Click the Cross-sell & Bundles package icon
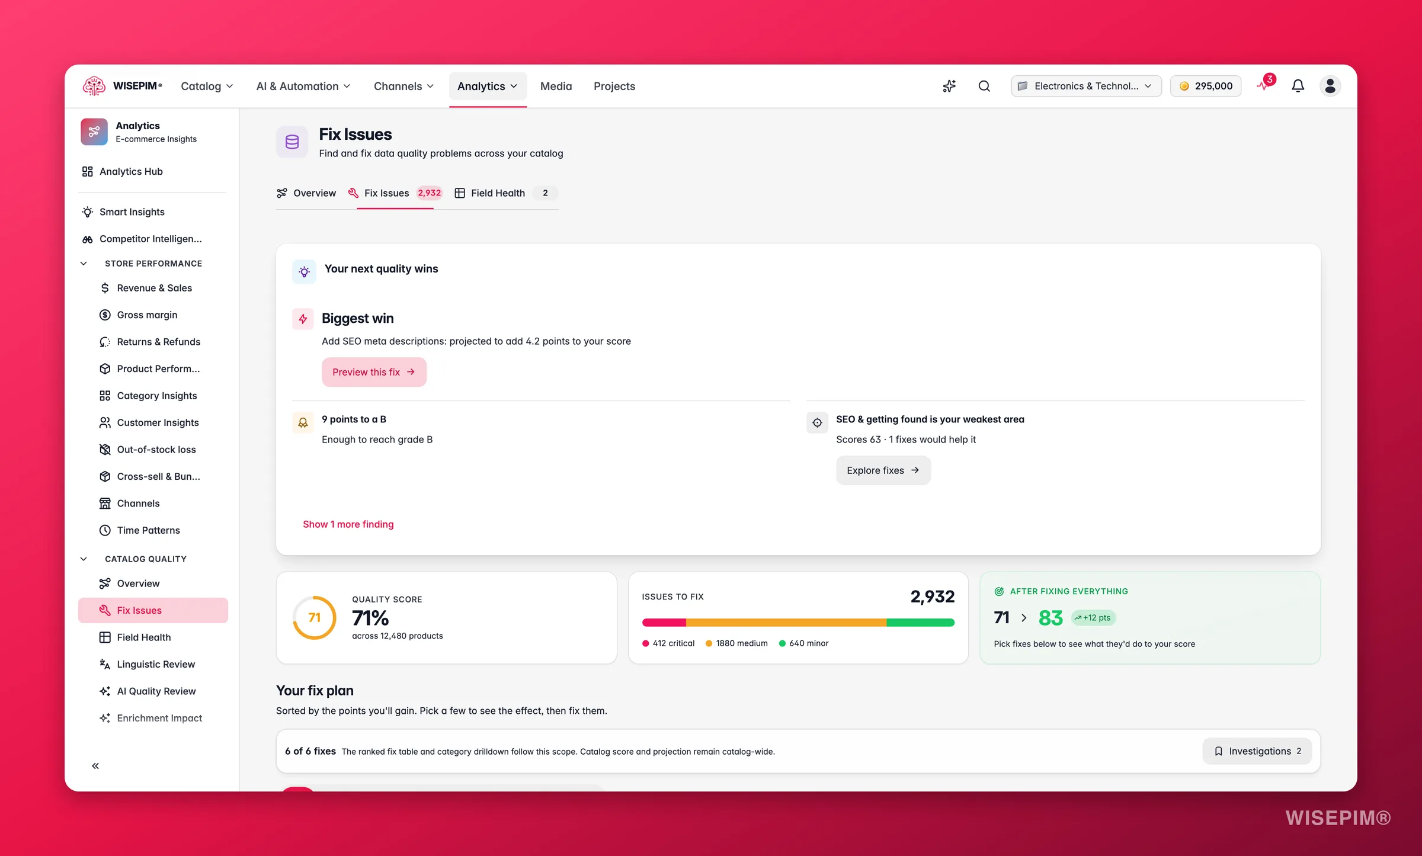Screen dimensions: 1422x856 pyautogui.click(x=105, y=476)
